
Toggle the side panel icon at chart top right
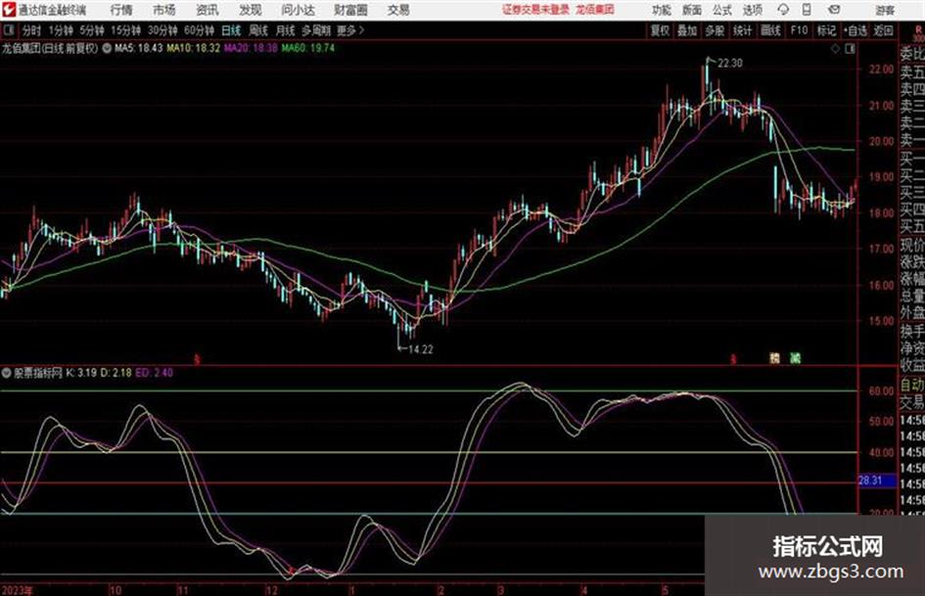pyautogui.click(x=850, y=49)
